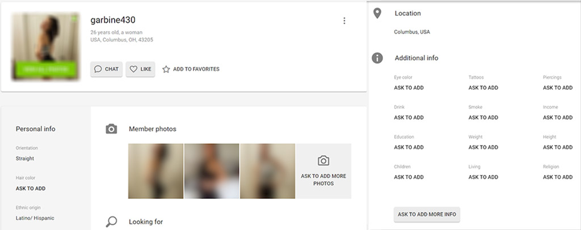This screenshot has height=230, width=581.
Task: Open the main profile picture
Action: pyautogui.click(x=45, y=46)
